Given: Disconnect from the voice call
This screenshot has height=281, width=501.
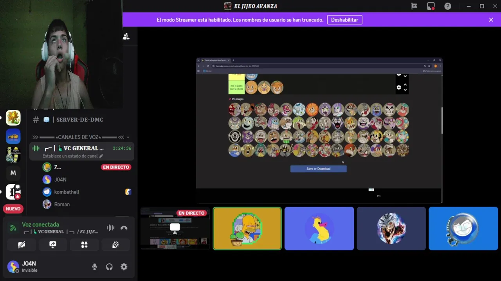Looking at the screenshot, I should click(x=124, y=228).
